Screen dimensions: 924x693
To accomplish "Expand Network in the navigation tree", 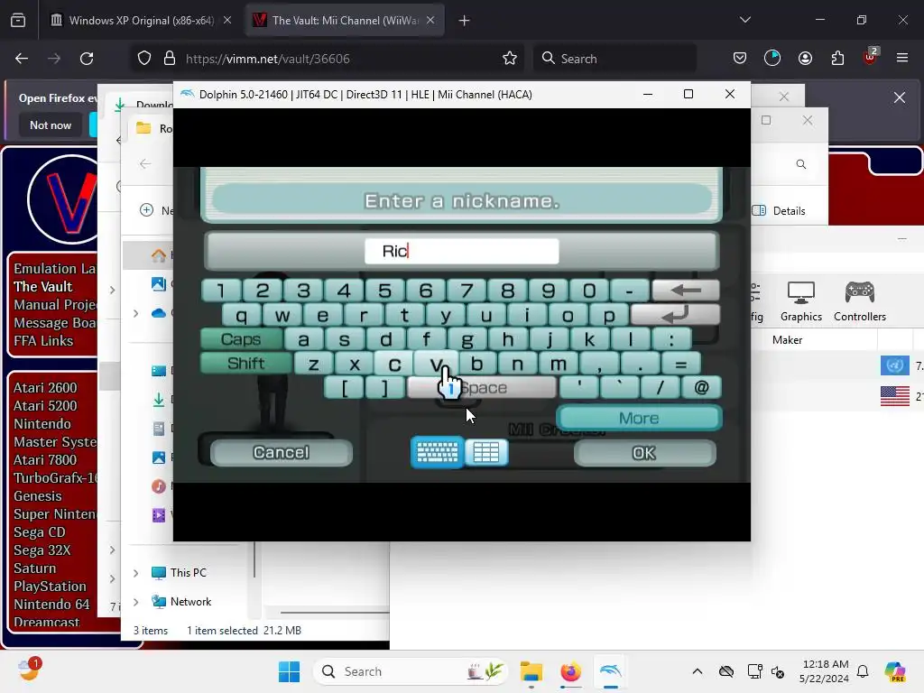I will [x=136, y=602].
